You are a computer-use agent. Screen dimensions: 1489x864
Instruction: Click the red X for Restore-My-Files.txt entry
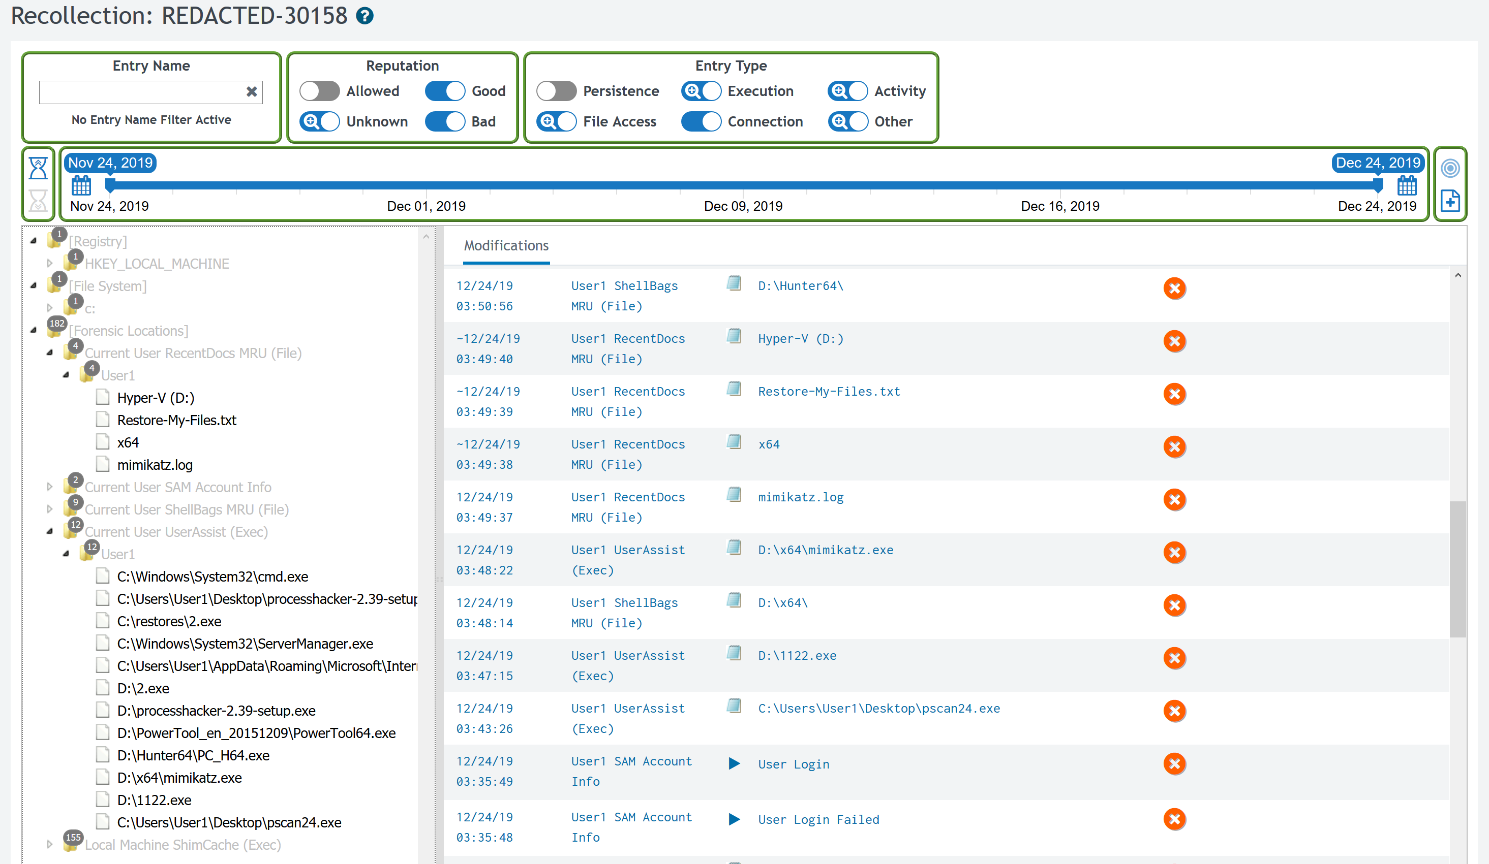tap(1175, 394)
